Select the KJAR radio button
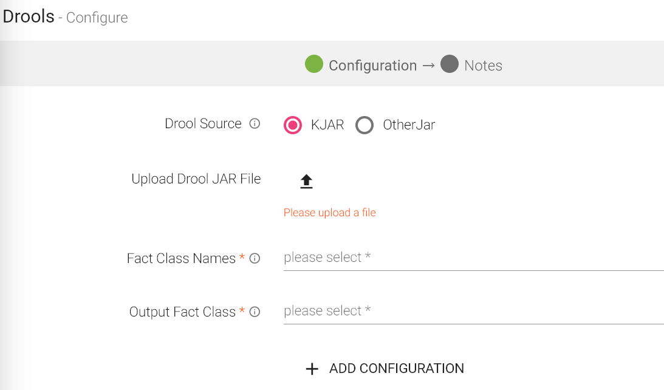Image resolution: width=664 pixels, height=390 pixels. [293, 125]
